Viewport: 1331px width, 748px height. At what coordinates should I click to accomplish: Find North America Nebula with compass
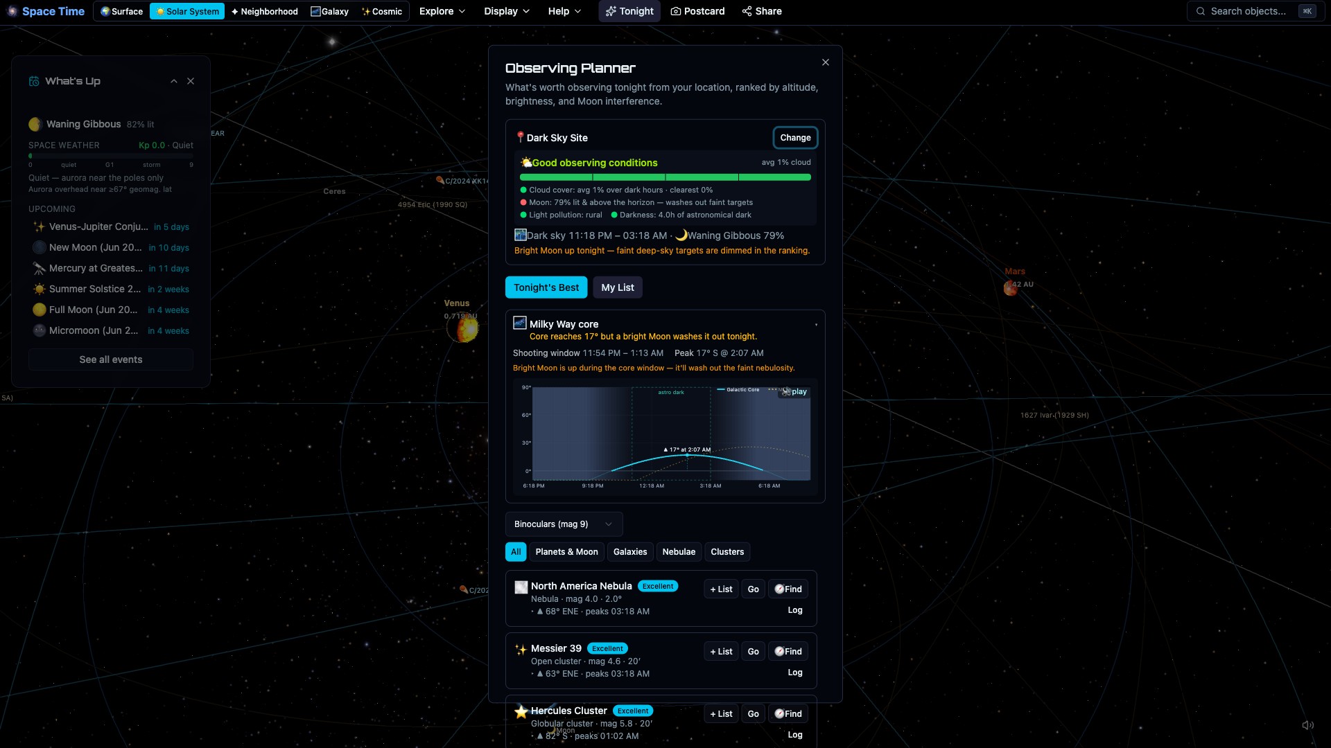point(788,589)
